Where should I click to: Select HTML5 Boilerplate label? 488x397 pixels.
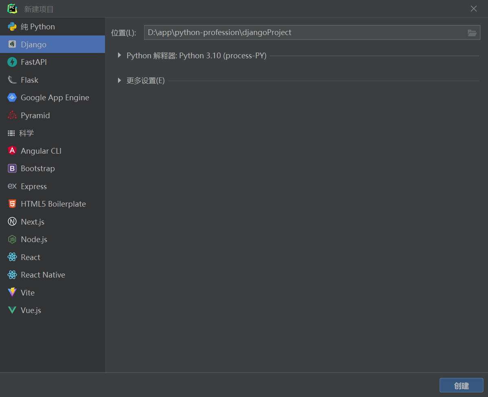point(53,204)
